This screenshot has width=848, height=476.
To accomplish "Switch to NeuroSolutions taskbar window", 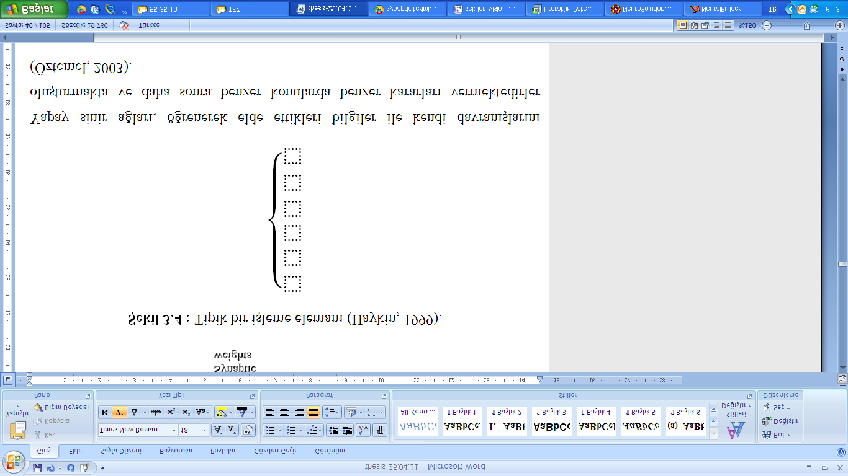I will point(644,9).
